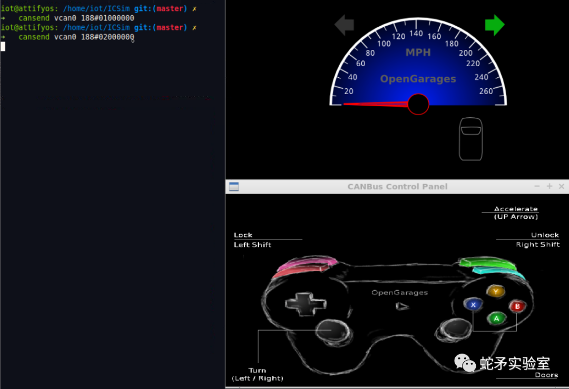Image resolution: width=569 pixels, height=389 pixels.
Task: Click the 188#02000000 command in terminal
Action: pyautogui.click(x=107, y=37)
